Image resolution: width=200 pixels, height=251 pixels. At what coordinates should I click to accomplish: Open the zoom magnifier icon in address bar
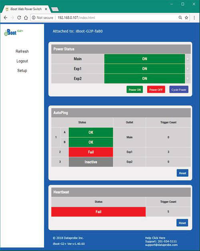(x=180, y=18)
